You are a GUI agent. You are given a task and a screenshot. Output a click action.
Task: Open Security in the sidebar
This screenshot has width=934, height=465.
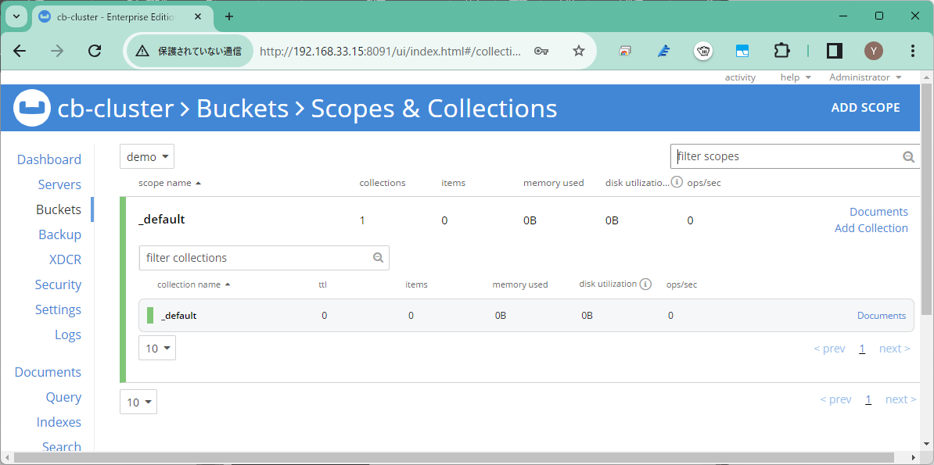click(x=58, y=284)
